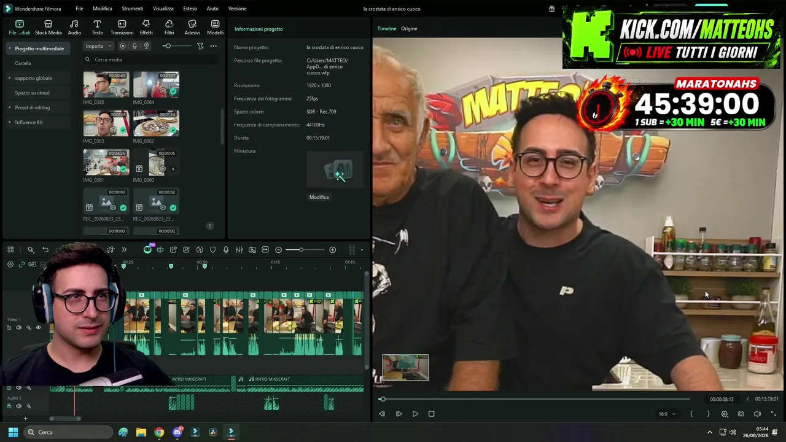Open the preview volume control
Screen dimensions: 786x442
pos(757,414)
